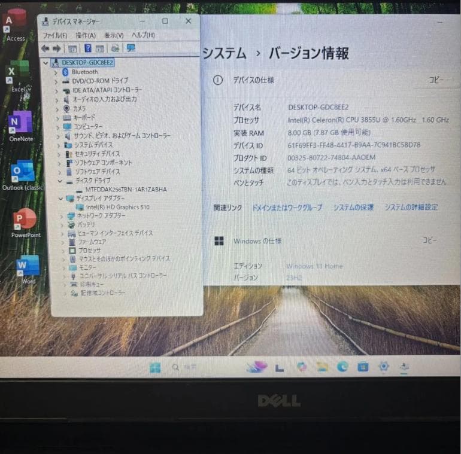Screen dimensions: 461x454
Task: Select the バッテリ category icon
Action: (x=71, y=225)
